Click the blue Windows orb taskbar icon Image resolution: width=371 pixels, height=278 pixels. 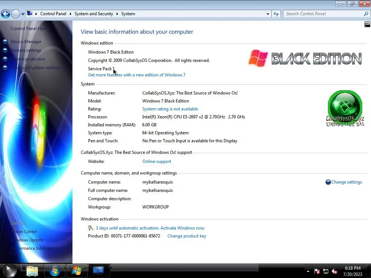(x=55, y=271)
